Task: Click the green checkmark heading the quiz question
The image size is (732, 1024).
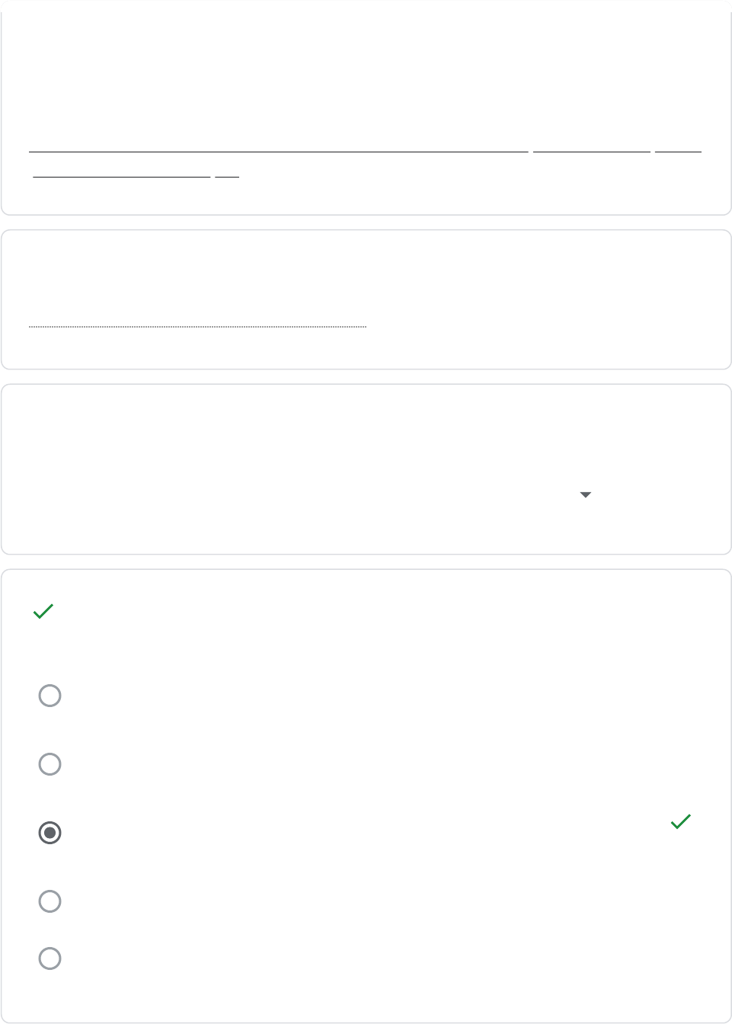Action: click(x=43, y=611)
